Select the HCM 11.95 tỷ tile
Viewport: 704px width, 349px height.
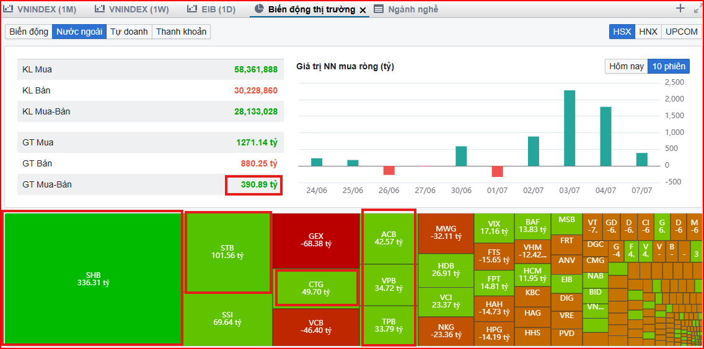click(532, 275)
